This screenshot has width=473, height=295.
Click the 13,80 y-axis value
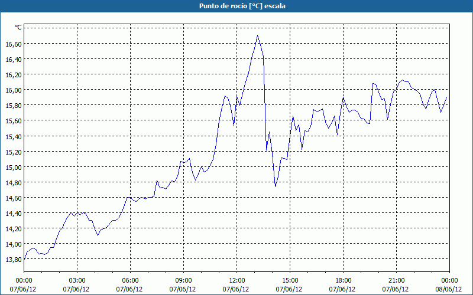tap(14, 259)
